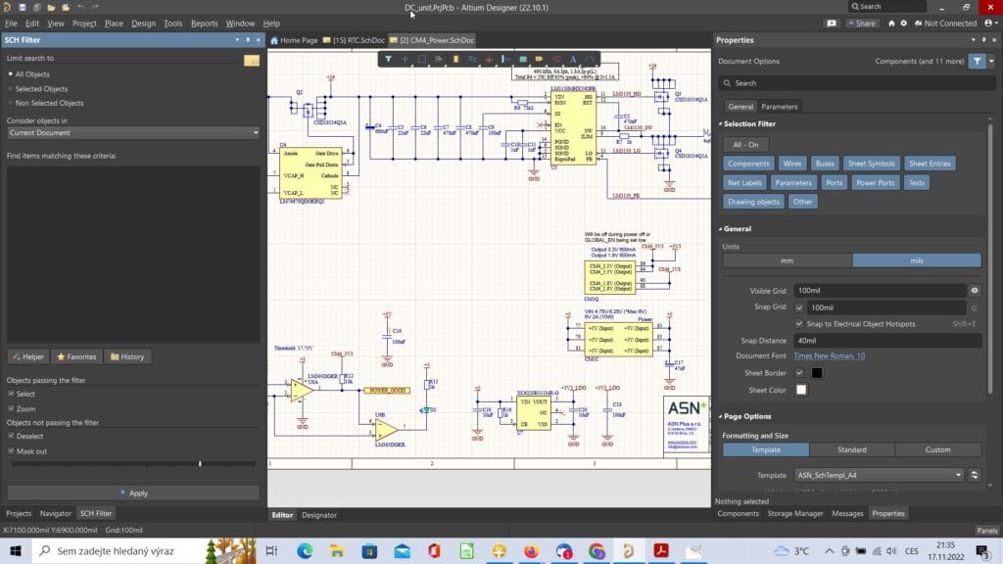Screen dimensions: 1003x564
Task: Uncheck the Mask out checkbox
Action: click(x=11, y=451)
